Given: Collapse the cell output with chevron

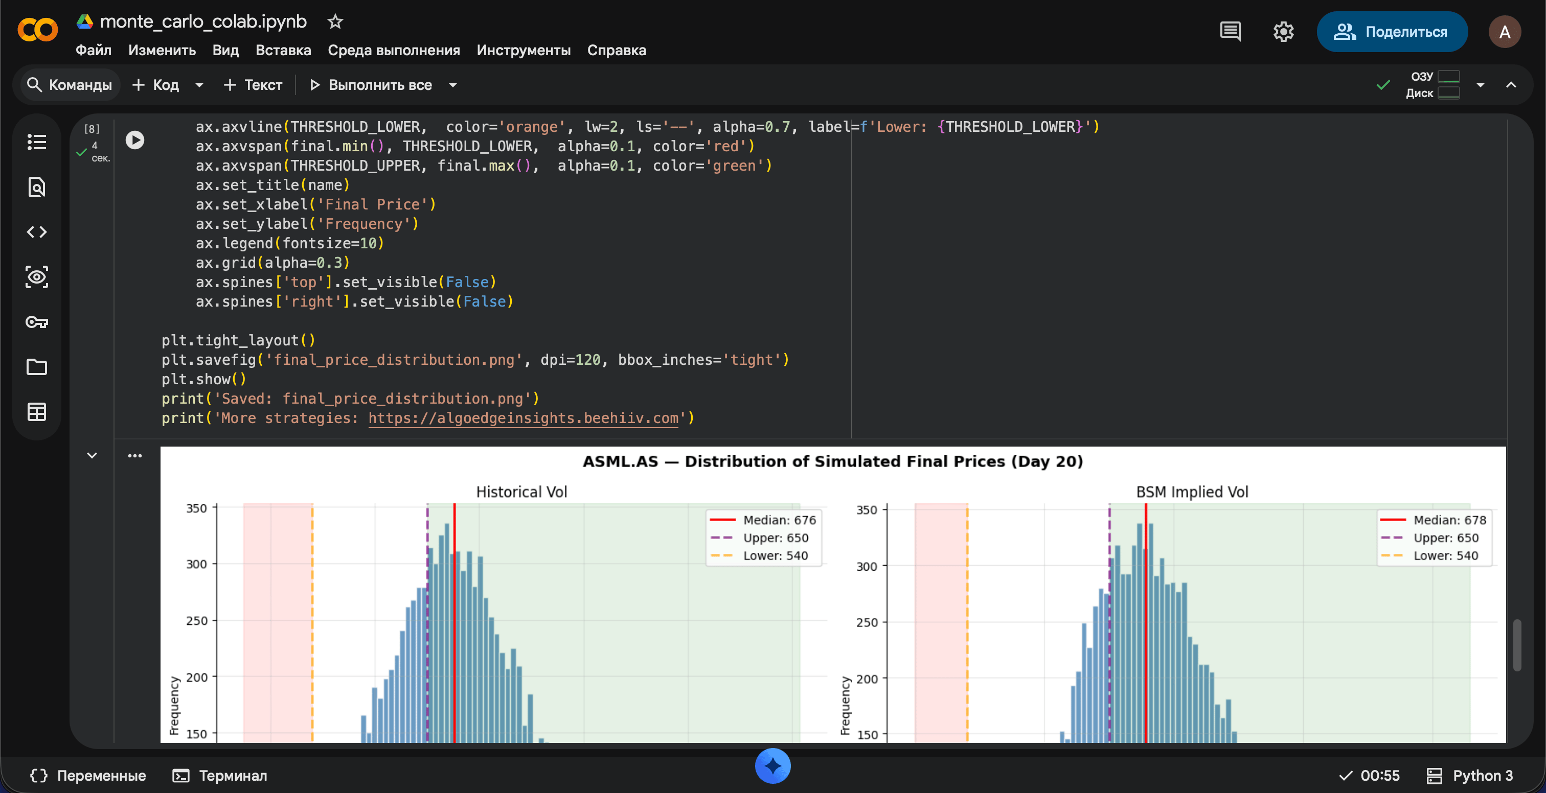Looking at the screenshot, I should [92, 455].
